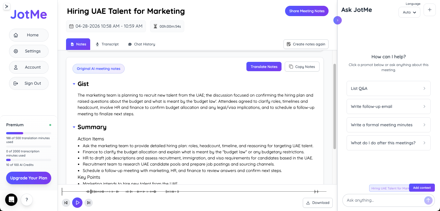
Task: Click the Upgrade Your Plan button
Action: coord(29,178)
